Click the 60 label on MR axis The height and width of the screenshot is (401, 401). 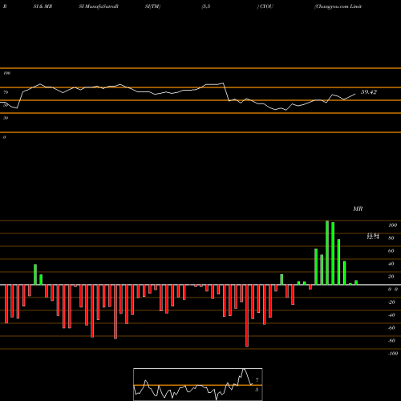pos(391,251)
